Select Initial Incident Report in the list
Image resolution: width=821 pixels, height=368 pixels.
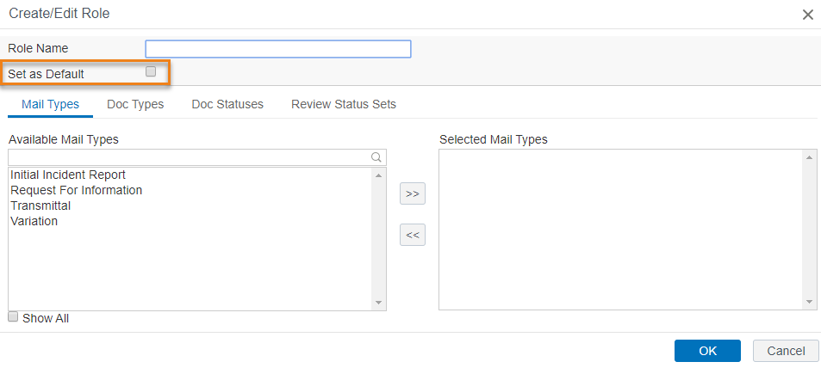[68, 175]
